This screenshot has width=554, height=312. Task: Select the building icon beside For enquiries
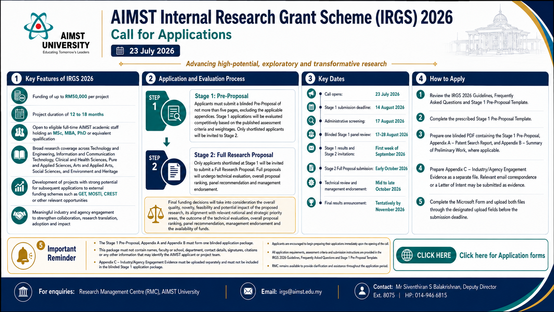click(23, 292)
